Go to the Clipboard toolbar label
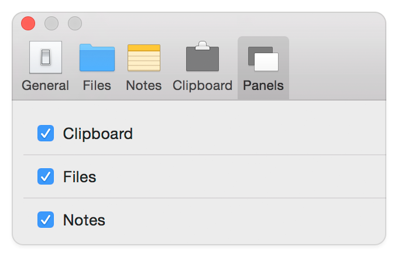398x257 pixels. click(x=203, y=86)
